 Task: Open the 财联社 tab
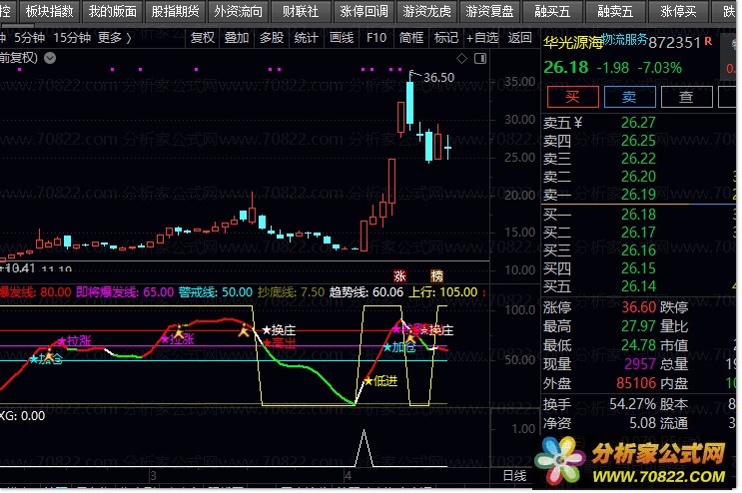click(301, 11)
